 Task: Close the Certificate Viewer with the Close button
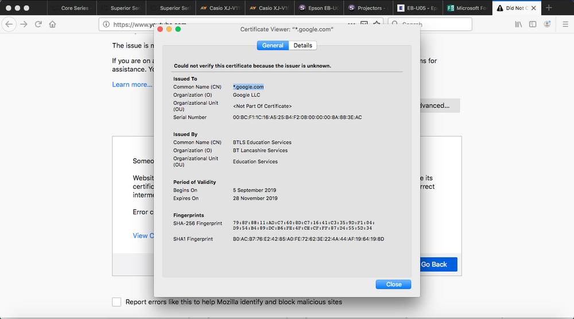coord(394,284)
